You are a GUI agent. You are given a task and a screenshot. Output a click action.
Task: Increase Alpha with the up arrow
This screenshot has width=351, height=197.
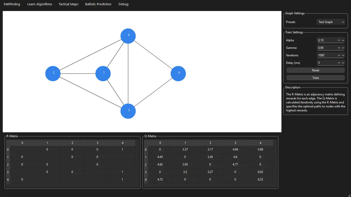click(339, 40)
